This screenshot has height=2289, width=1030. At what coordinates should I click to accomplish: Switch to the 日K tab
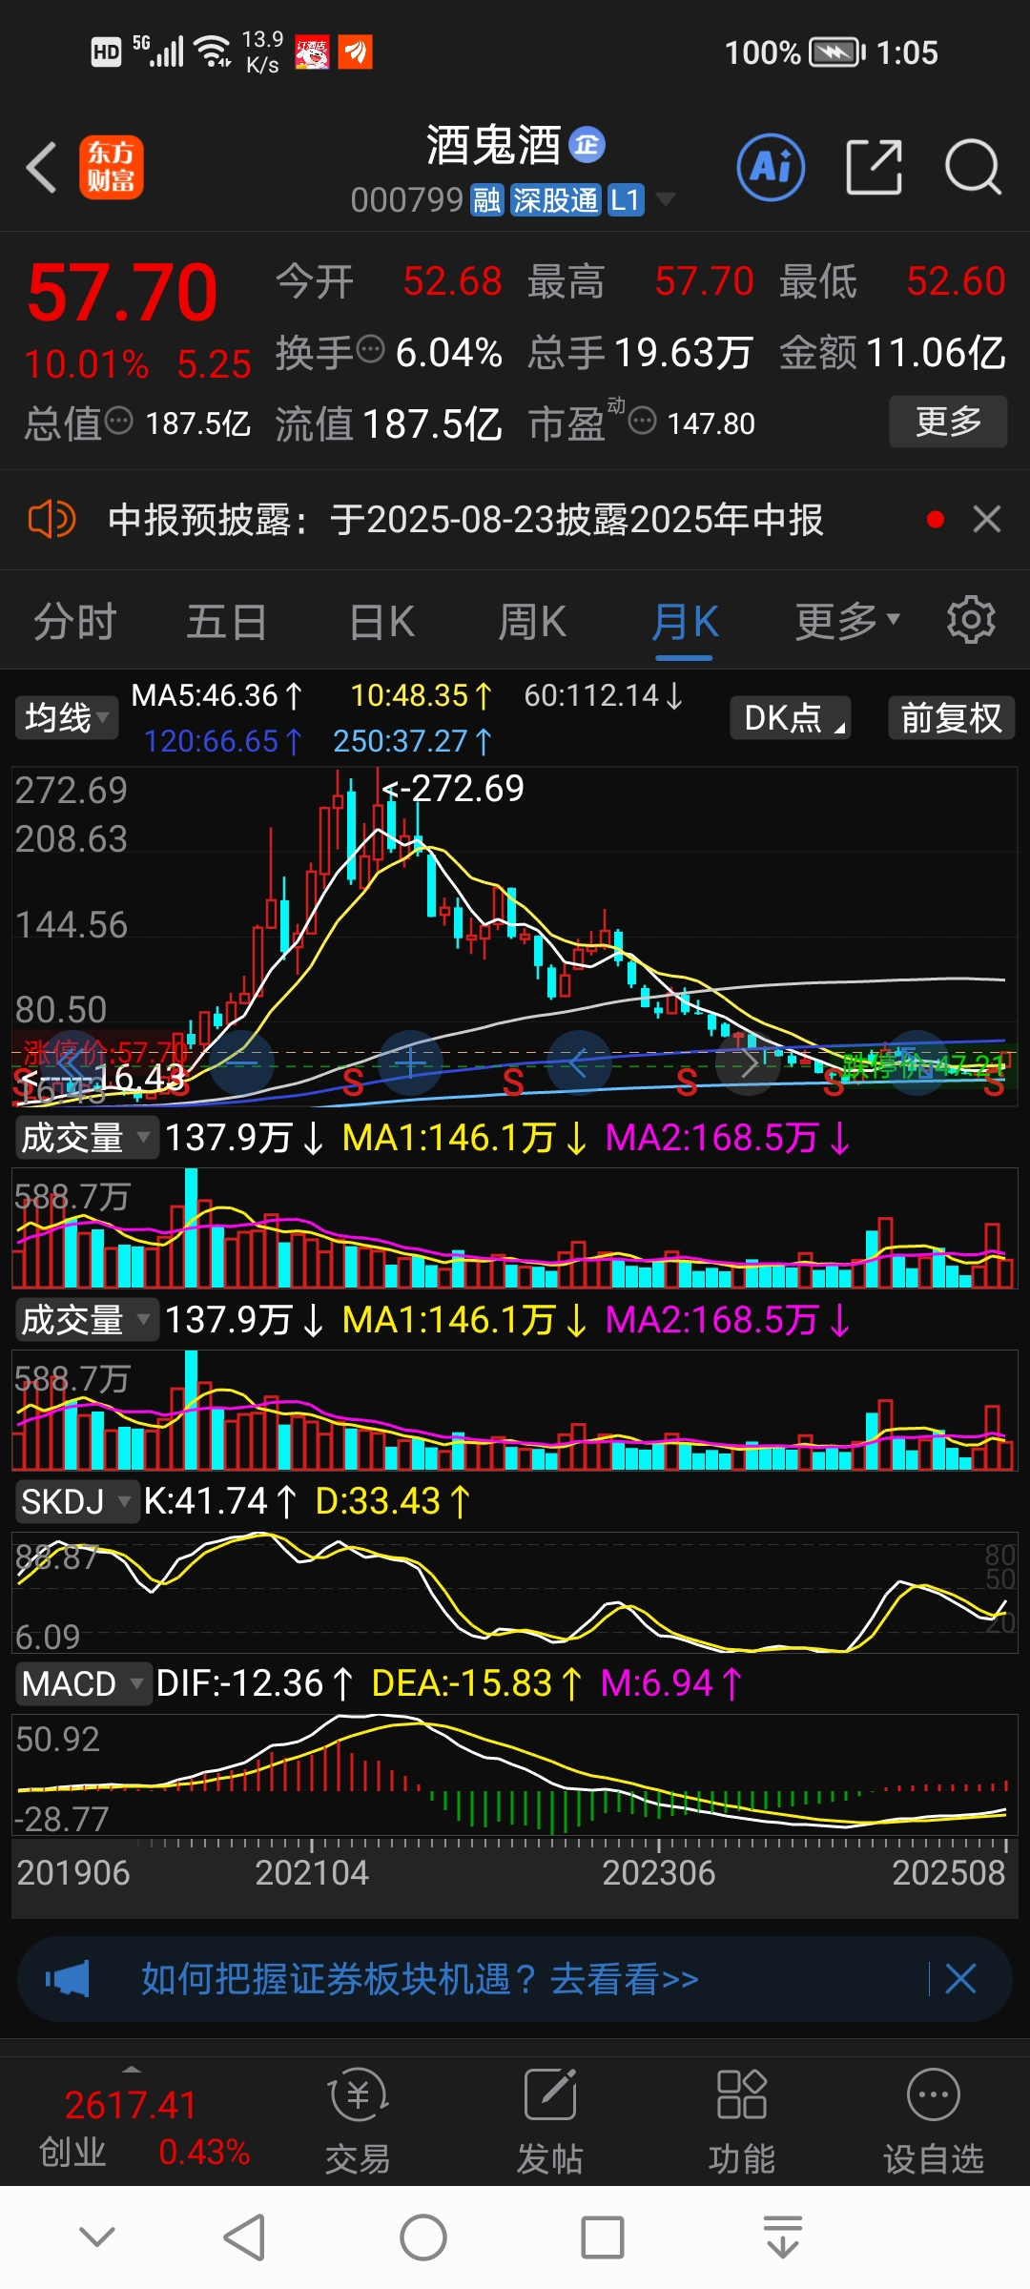point(381,622)
